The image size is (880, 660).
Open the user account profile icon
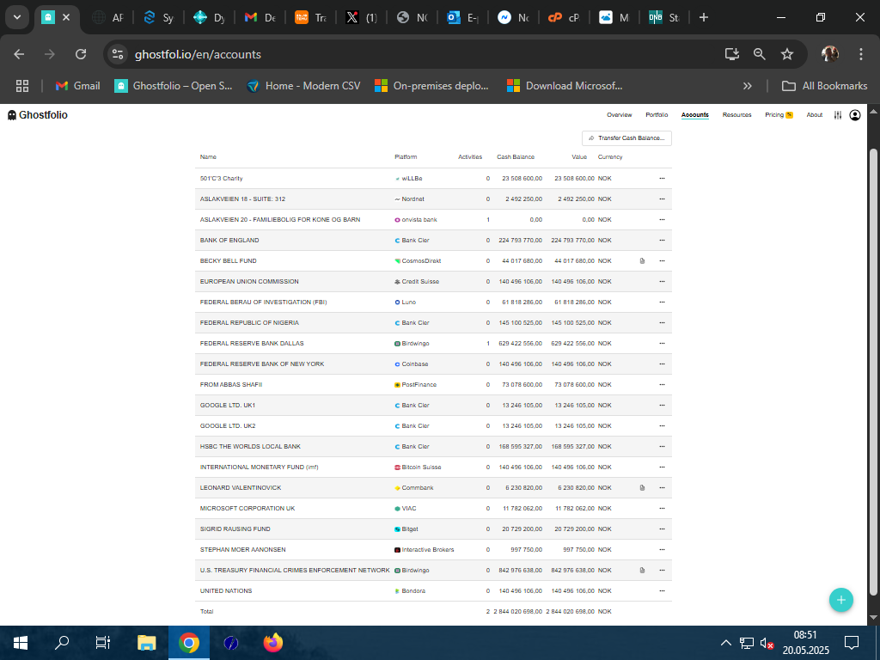tap(855, 115)
